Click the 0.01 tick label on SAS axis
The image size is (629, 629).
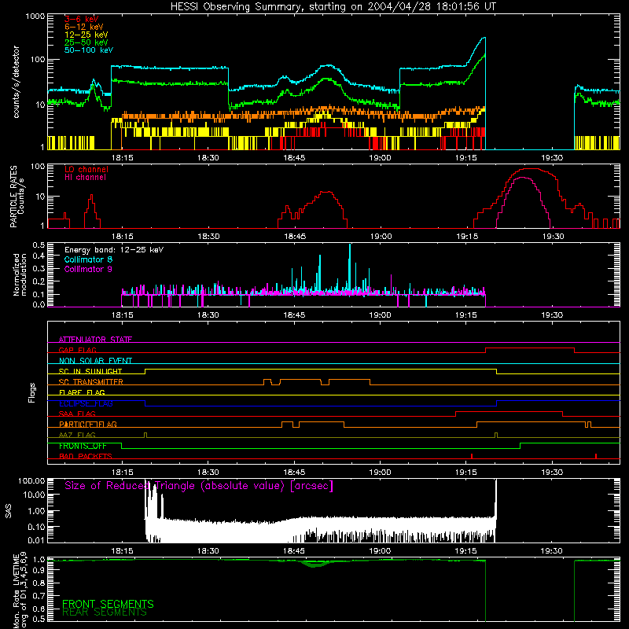pos(36,540)
